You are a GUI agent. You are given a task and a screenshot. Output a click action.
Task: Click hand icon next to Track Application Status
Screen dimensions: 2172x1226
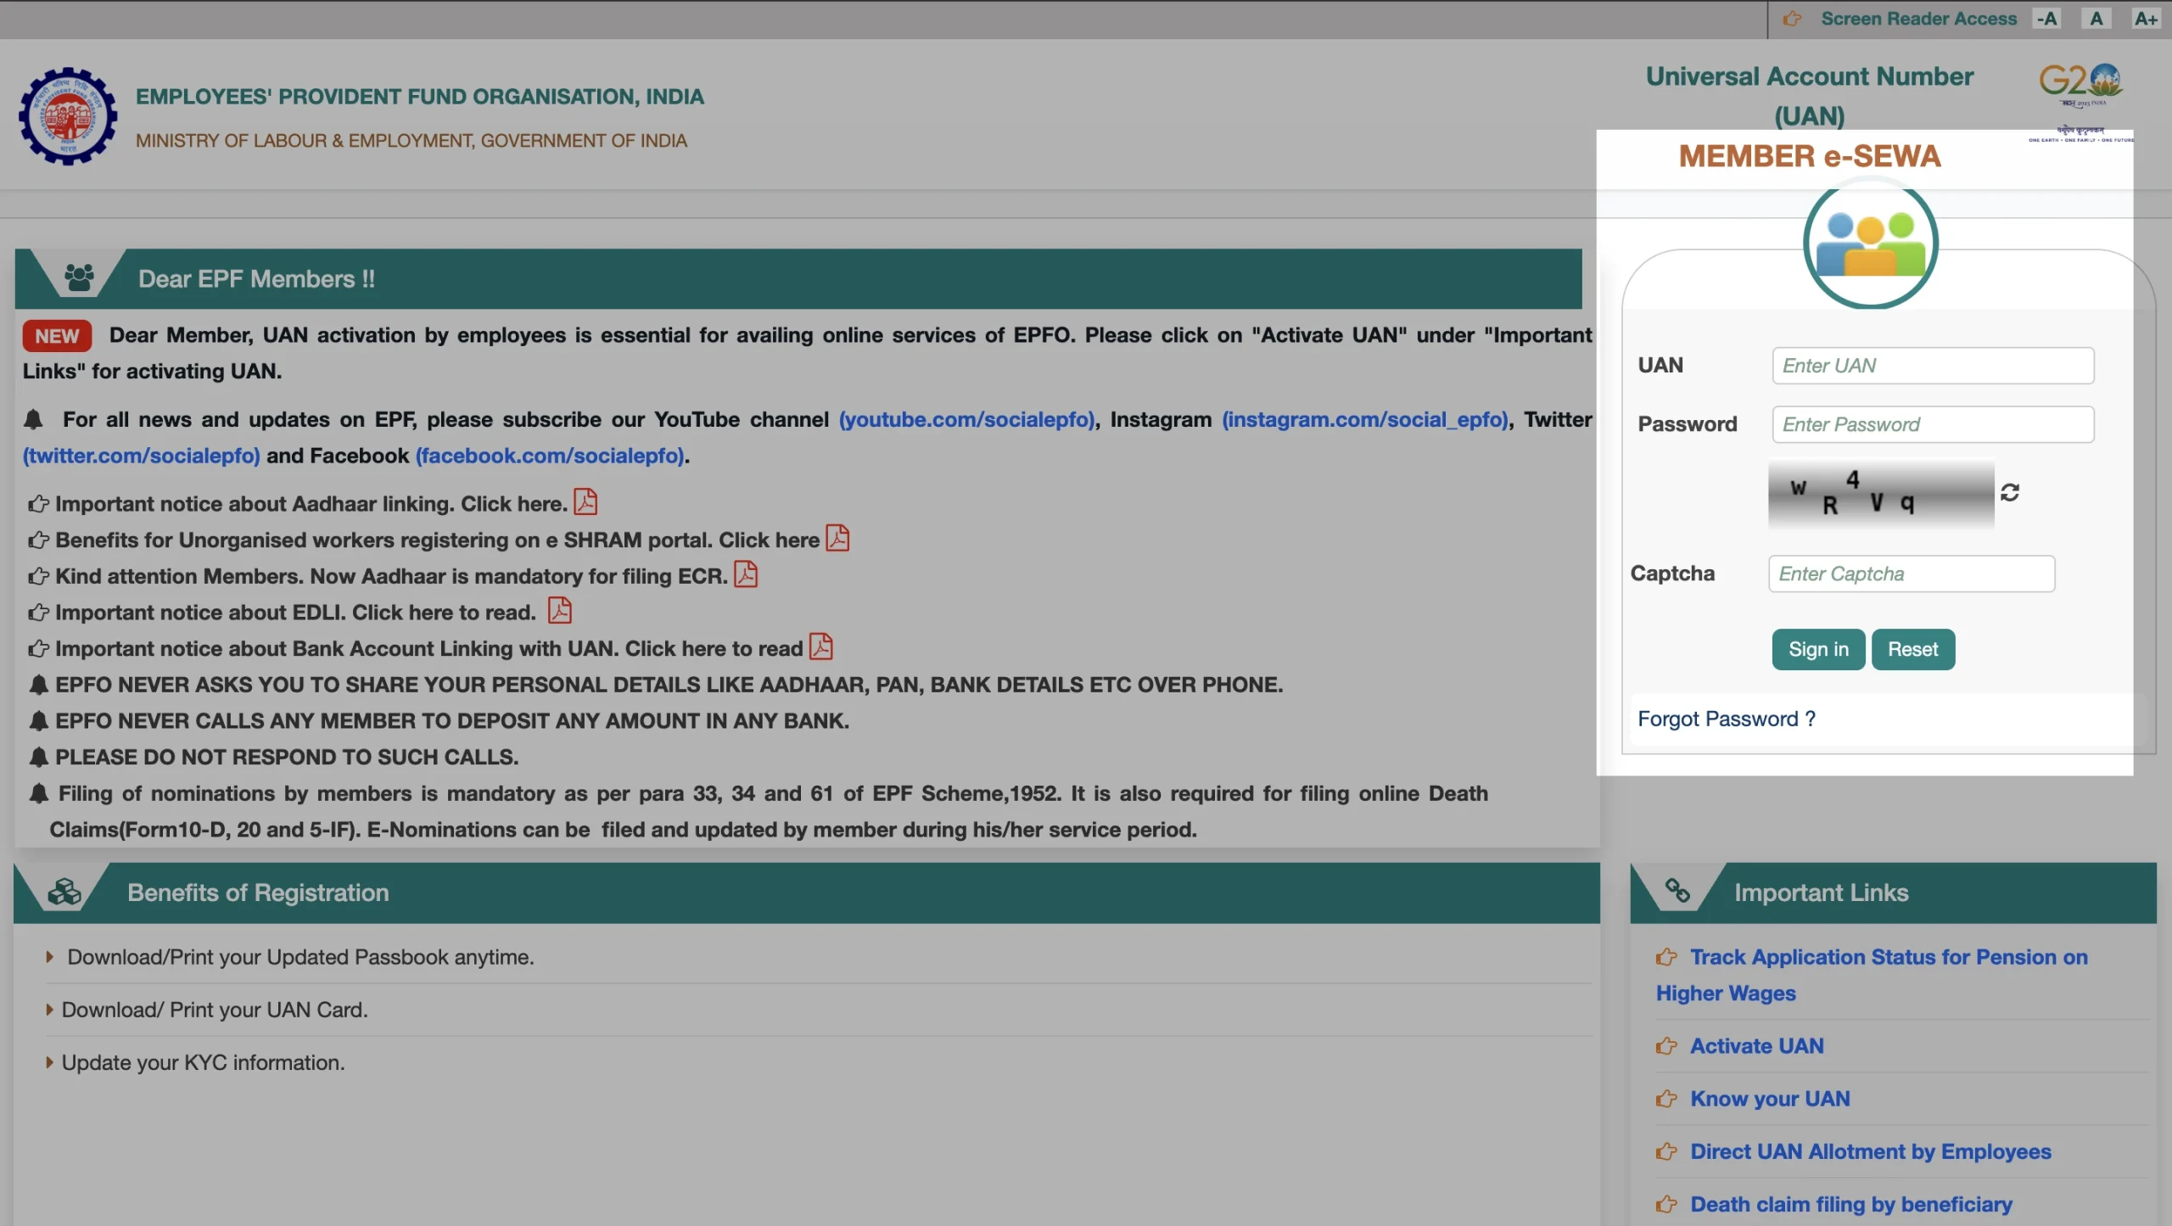1666,957
